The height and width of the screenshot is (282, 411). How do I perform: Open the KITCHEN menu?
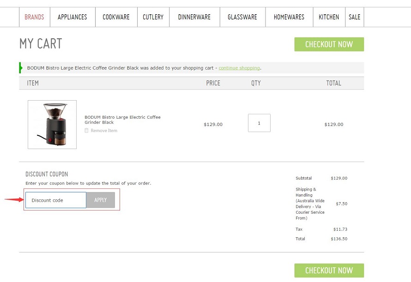[329, 17]
